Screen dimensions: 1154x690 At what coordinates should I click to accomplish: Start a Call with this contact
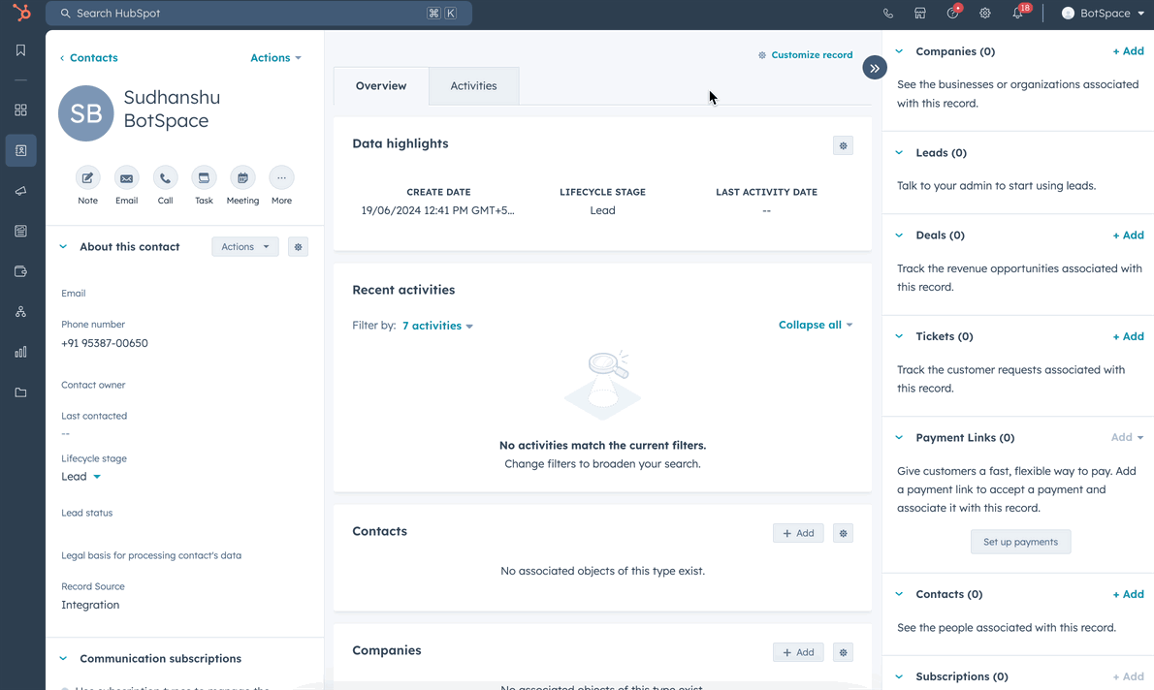(166, 178)
